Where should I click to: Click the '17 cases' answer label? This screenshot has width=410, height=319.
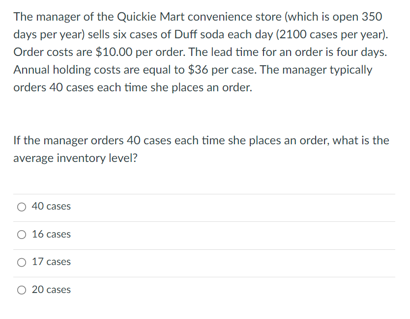point(51,262)
